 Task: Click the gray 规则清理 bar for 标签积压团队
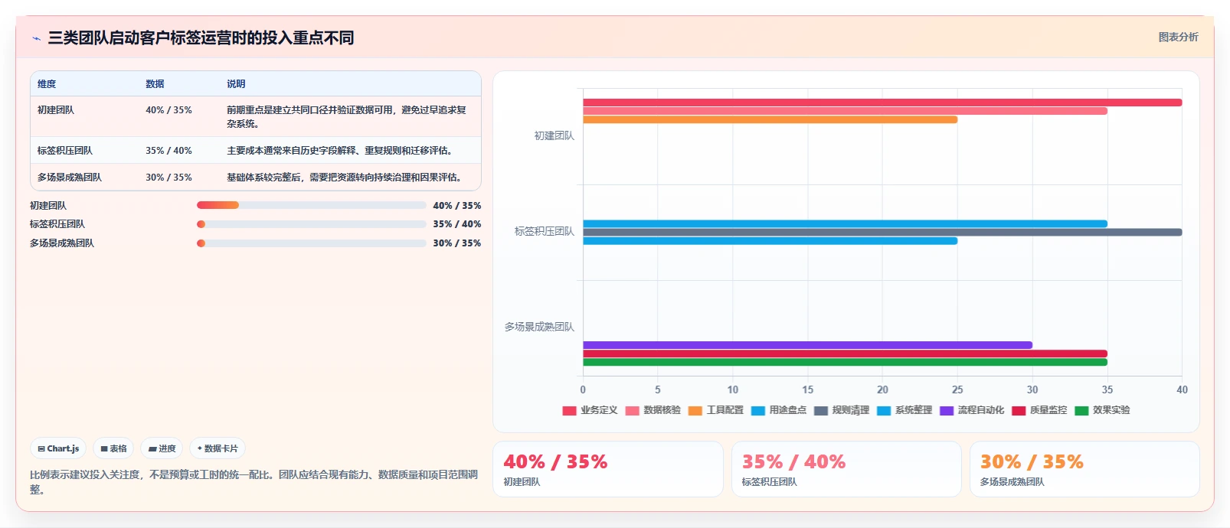882,232
